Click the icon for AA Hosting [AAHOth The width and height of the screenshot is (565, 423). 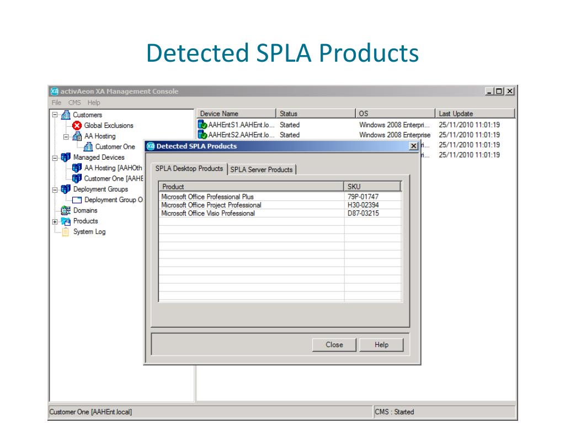tap(77, 168)
